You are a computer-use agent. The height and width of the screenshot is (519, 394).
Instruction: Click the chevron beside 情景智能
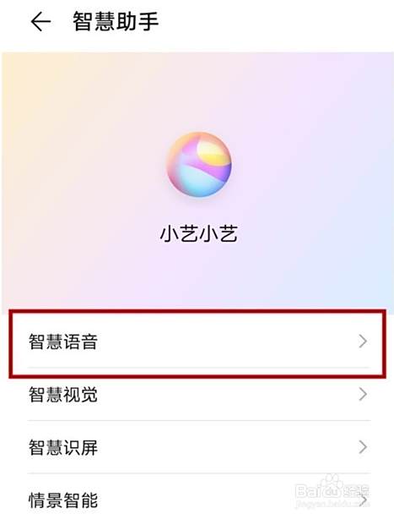point(364,500)
